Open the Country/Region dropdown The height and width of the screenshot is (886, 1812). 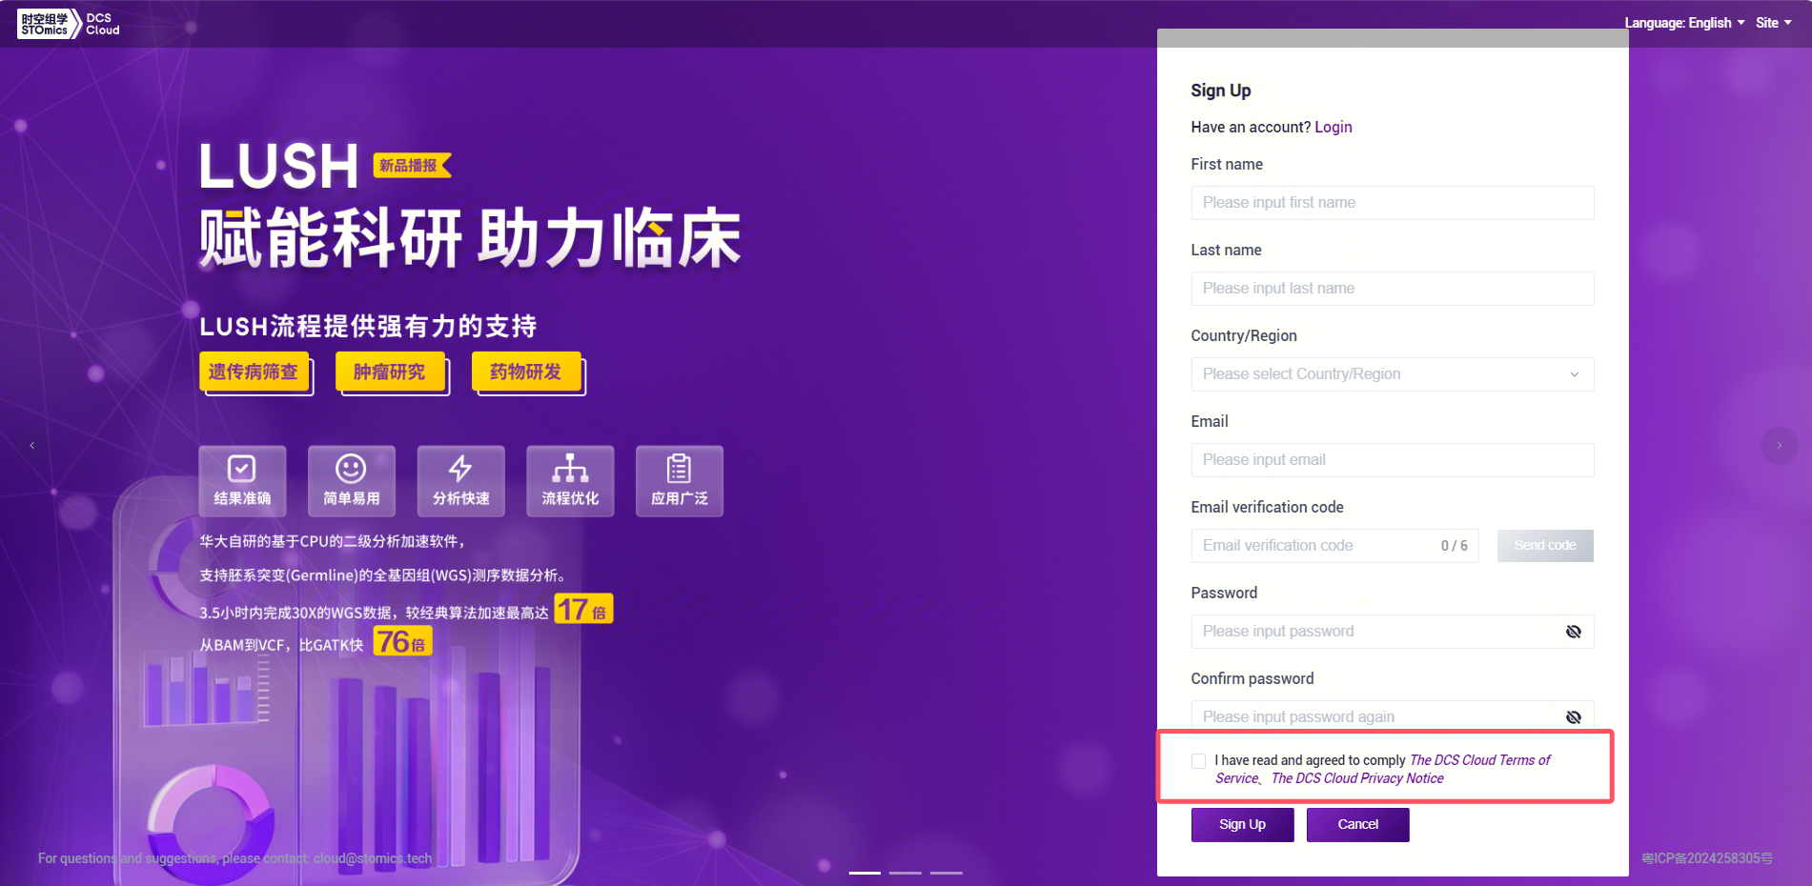point(1392,374)
